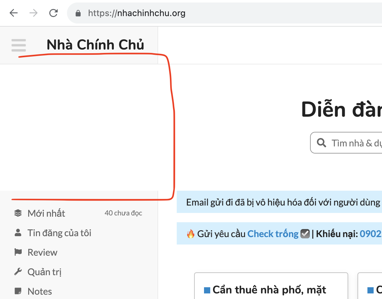Click the Nhà Chính Chủ site title
The height and width of the screenshot is (299, 382).
(95, 45)
